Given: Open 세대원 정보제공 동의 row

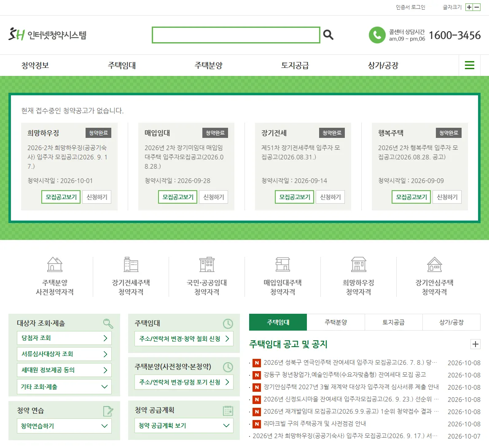Looking at the screenshot, I should tap(64, 370).
